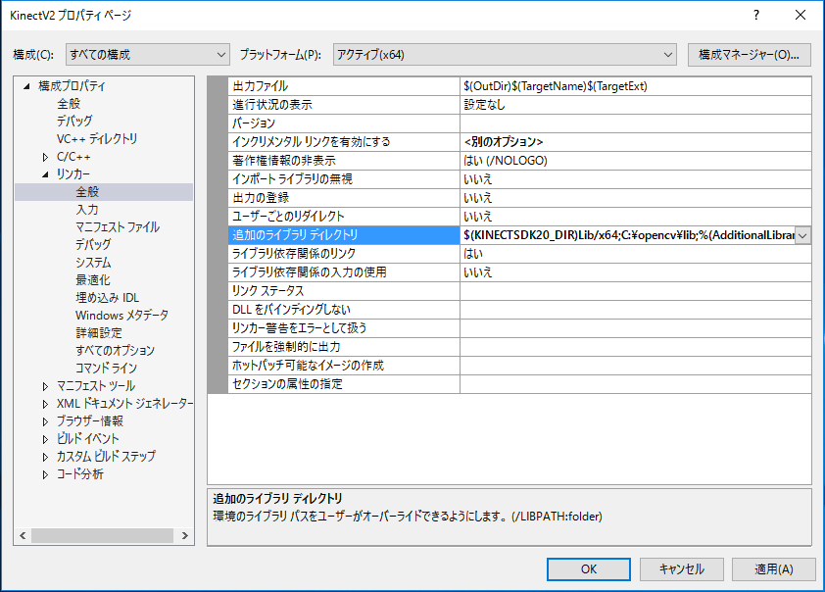Open dropdown arrow for 追加のライブラリ ディレクトリ

[802, 235]
